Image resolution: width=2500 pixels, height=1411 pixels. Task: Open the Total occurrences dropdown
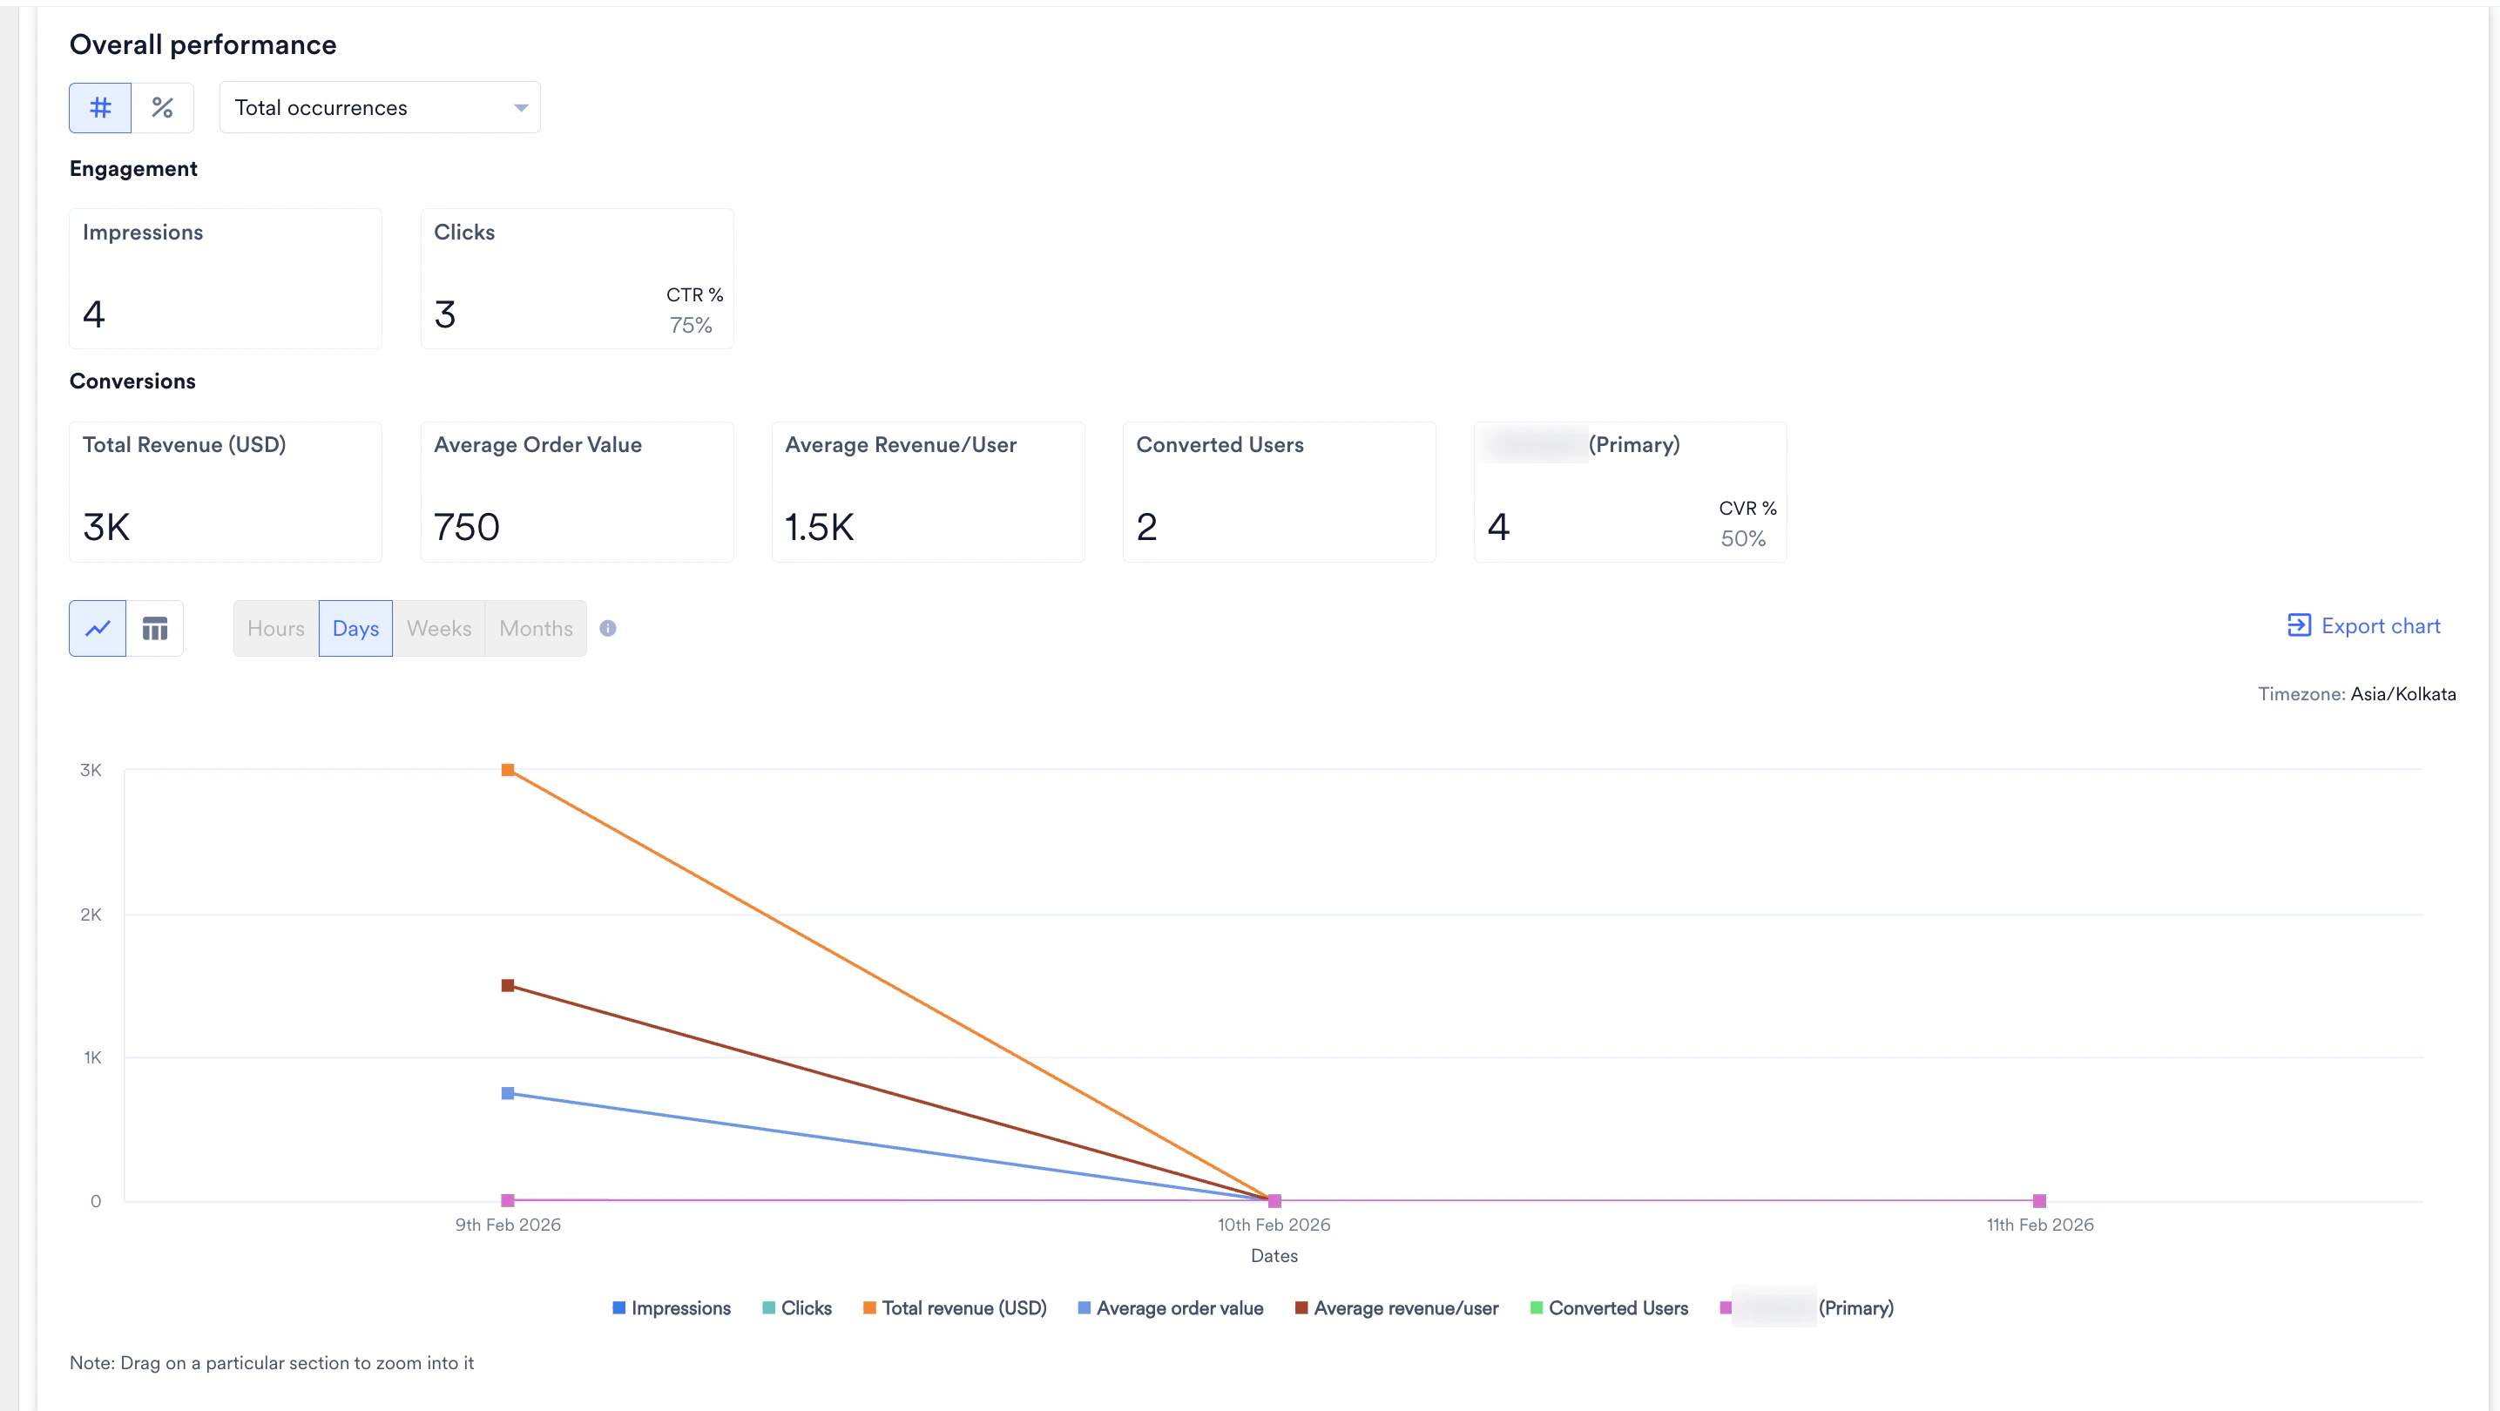click(380, 107)
